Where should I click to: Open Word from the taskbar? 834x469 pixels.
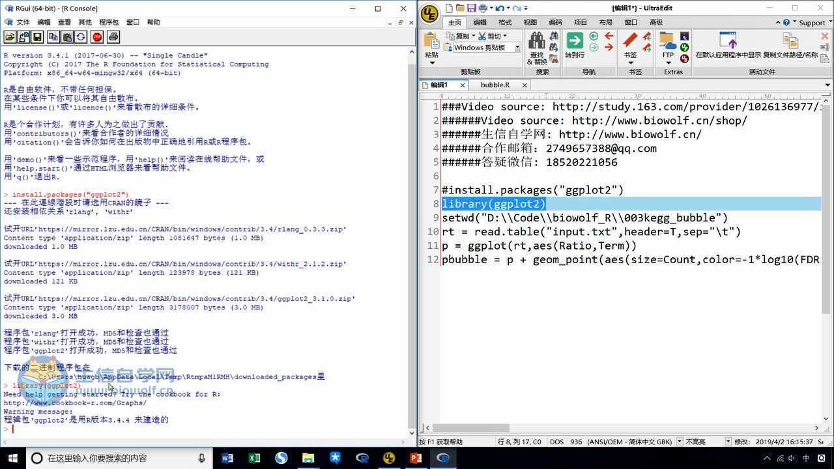coord(227,458)
